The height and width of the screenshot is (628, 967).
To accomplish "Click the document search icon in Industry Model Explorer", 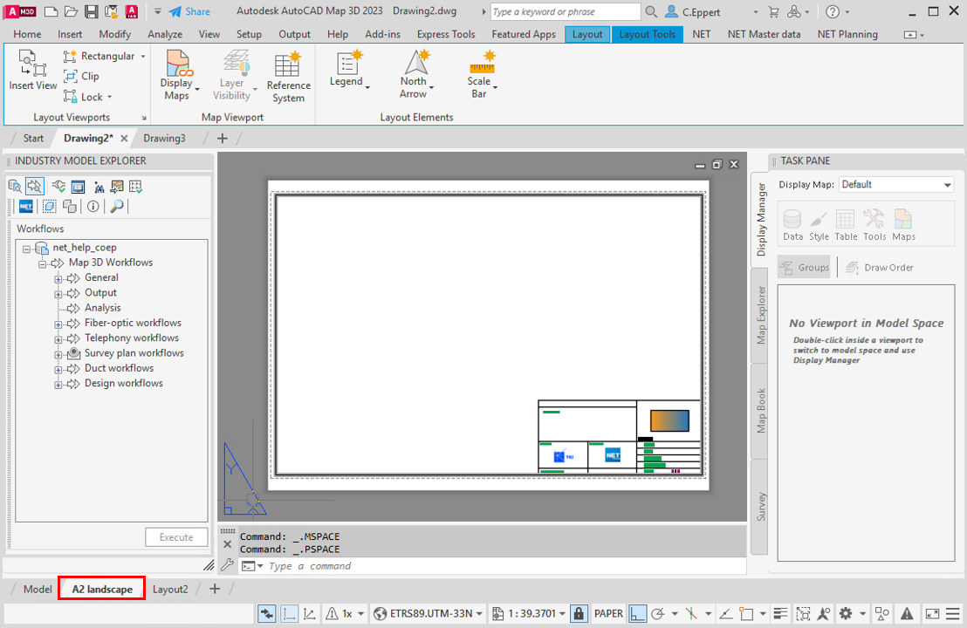I will coord(15,186).
